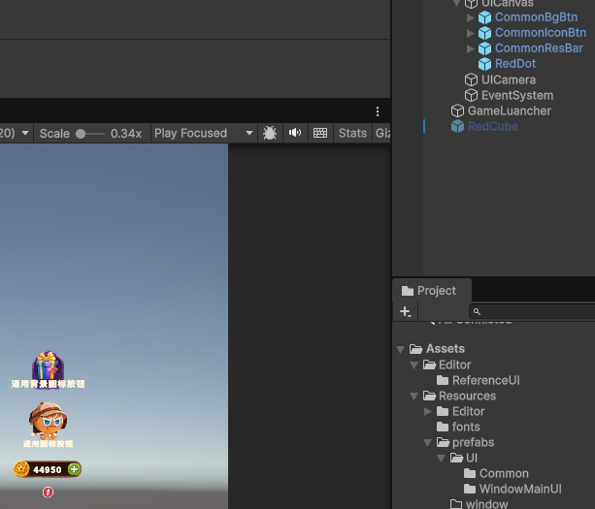Expand the CommonResBar hierarchy node

coord(470,48)
